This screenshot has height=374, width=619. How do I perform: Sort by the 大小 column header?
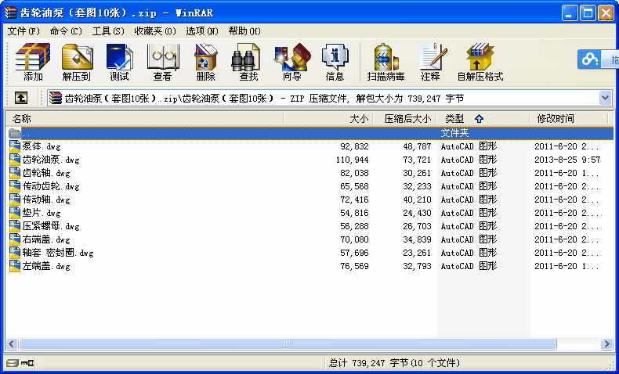point(328,119)
